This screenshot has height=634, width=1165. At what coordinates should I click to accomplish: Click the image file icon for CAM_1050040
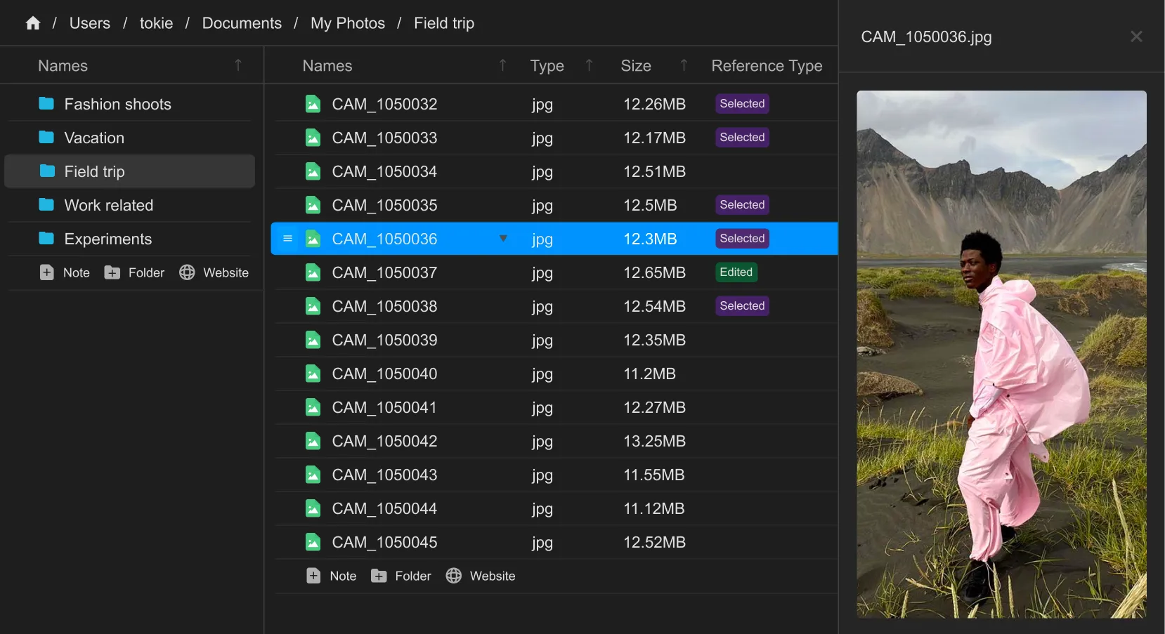coord(313,374)
